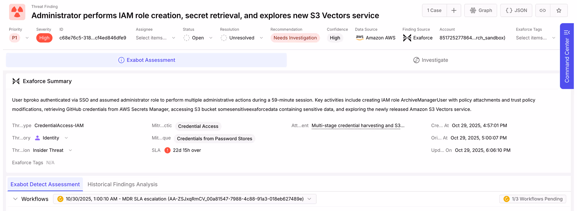The image size is (577, 211).
Task: Click the Identity person icon
Action: 38,138
